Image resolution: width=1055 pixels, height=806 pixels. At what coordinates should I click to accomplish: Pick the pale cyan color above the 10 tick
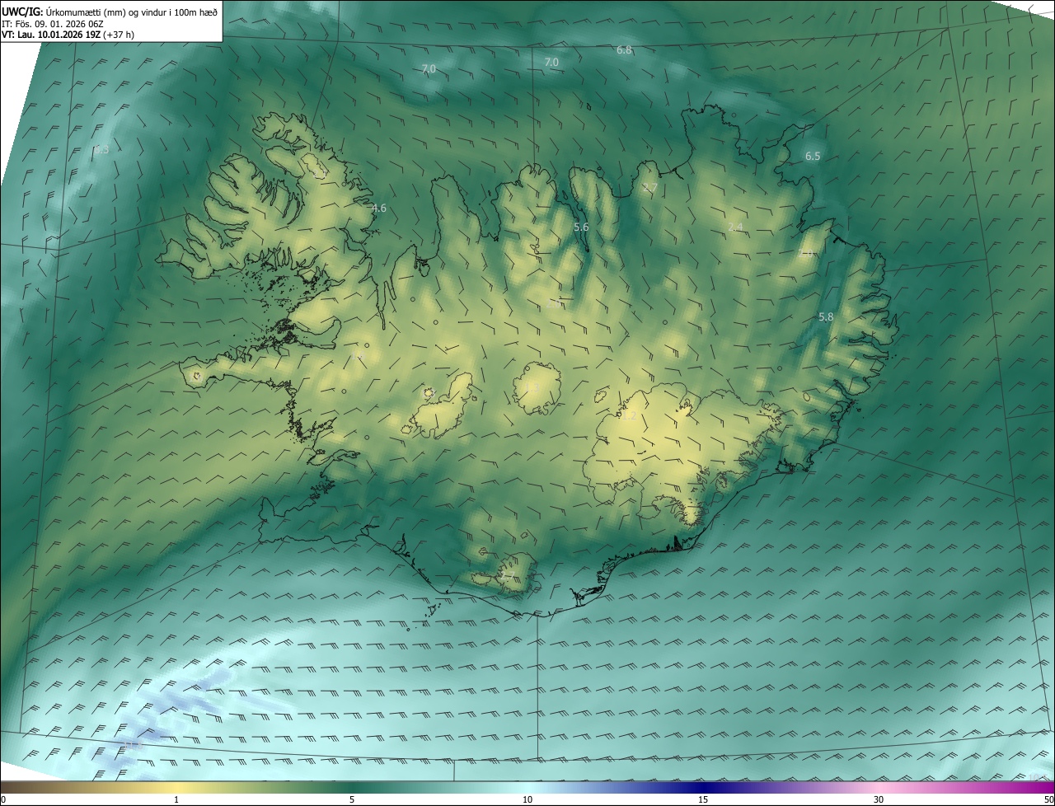[x=527, y=787]
